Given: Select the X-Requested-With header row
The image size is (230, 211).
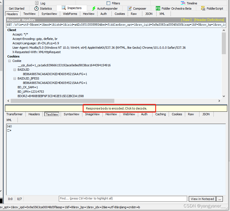Looking at the screenshot, I should [37, 52].
